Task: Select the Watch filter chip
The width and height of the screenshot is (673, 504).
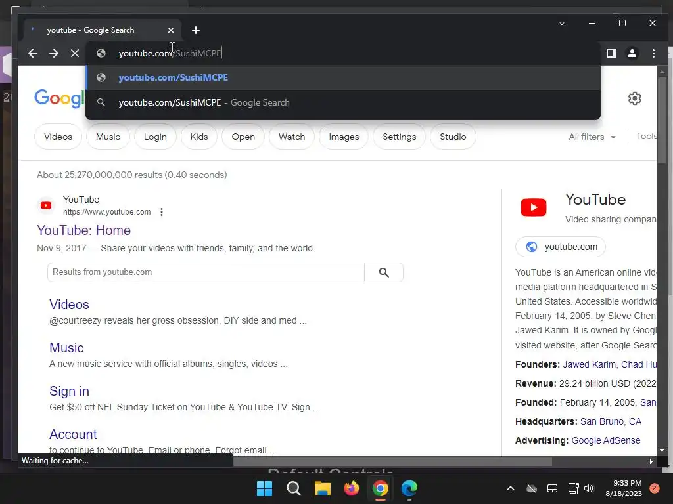Action: point(292,136)
